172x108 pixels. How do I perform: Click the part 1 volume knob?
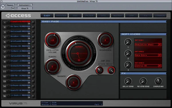[33, 23]
